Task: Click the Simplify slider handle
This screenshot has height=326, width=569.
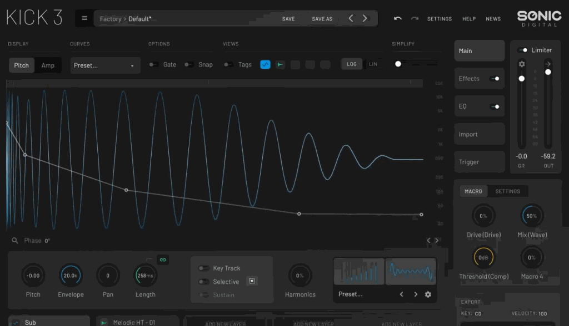Action: point(398,64)
